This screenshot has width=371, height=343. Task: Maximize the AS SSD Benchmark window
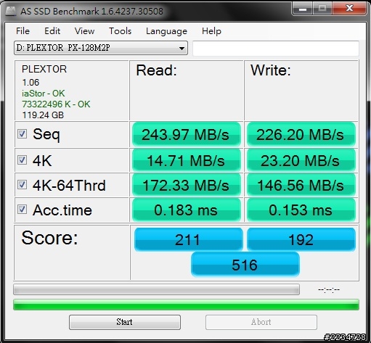click(x=322, y=9)
